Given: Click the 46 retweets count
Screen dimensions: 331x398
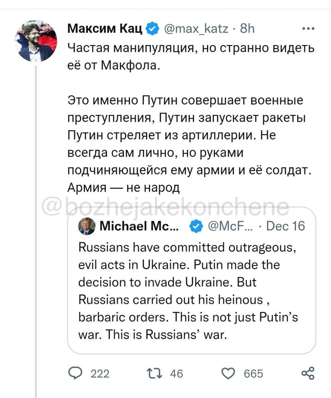Looking at the screenshot, I should click(x=176, y=373).
